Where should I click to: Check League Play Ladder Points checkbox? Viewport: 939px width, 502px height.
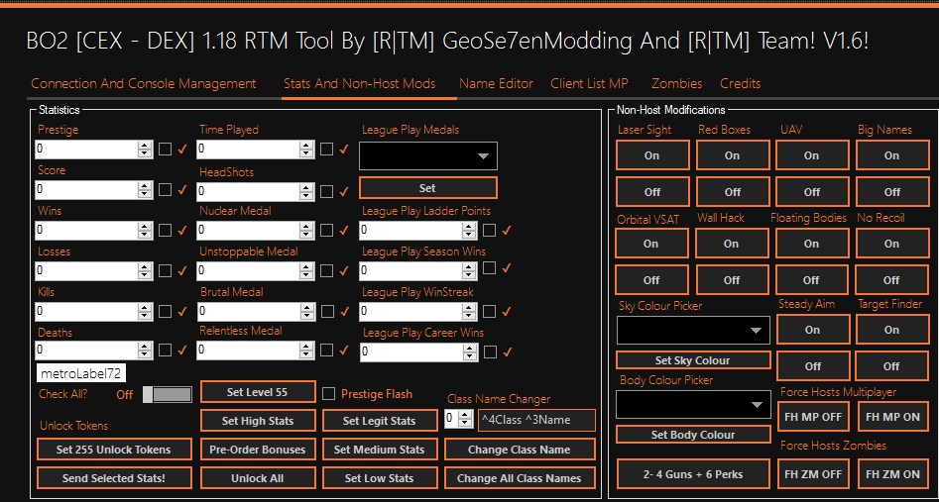pyautogui.click(x=489, y=230)
